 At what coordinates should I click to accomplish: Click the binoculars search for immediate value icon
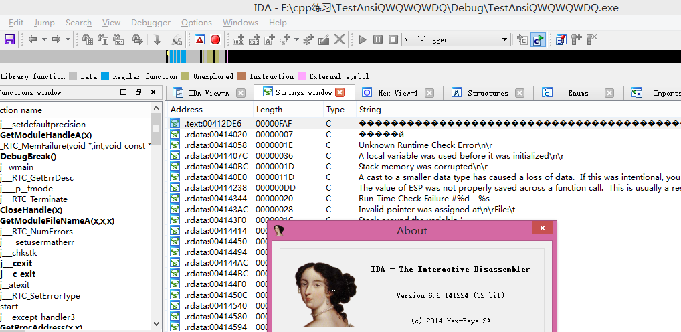pyautogui.click(x=87, y=39)
